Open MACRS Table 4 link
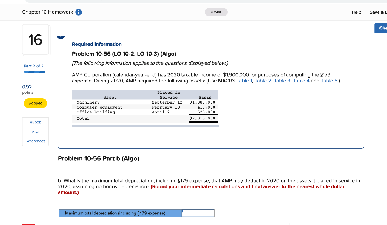This screenshot has height=225, width=387. (x=301, y=81)
